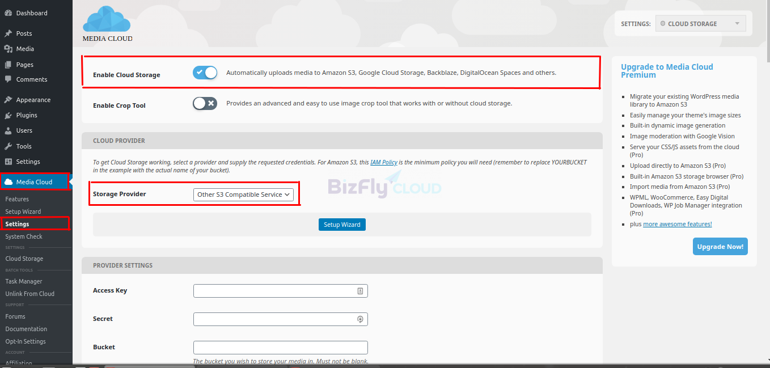Click the Media icon in the sidebar
This screenshot has width=770, height=368.
(8, 49)
